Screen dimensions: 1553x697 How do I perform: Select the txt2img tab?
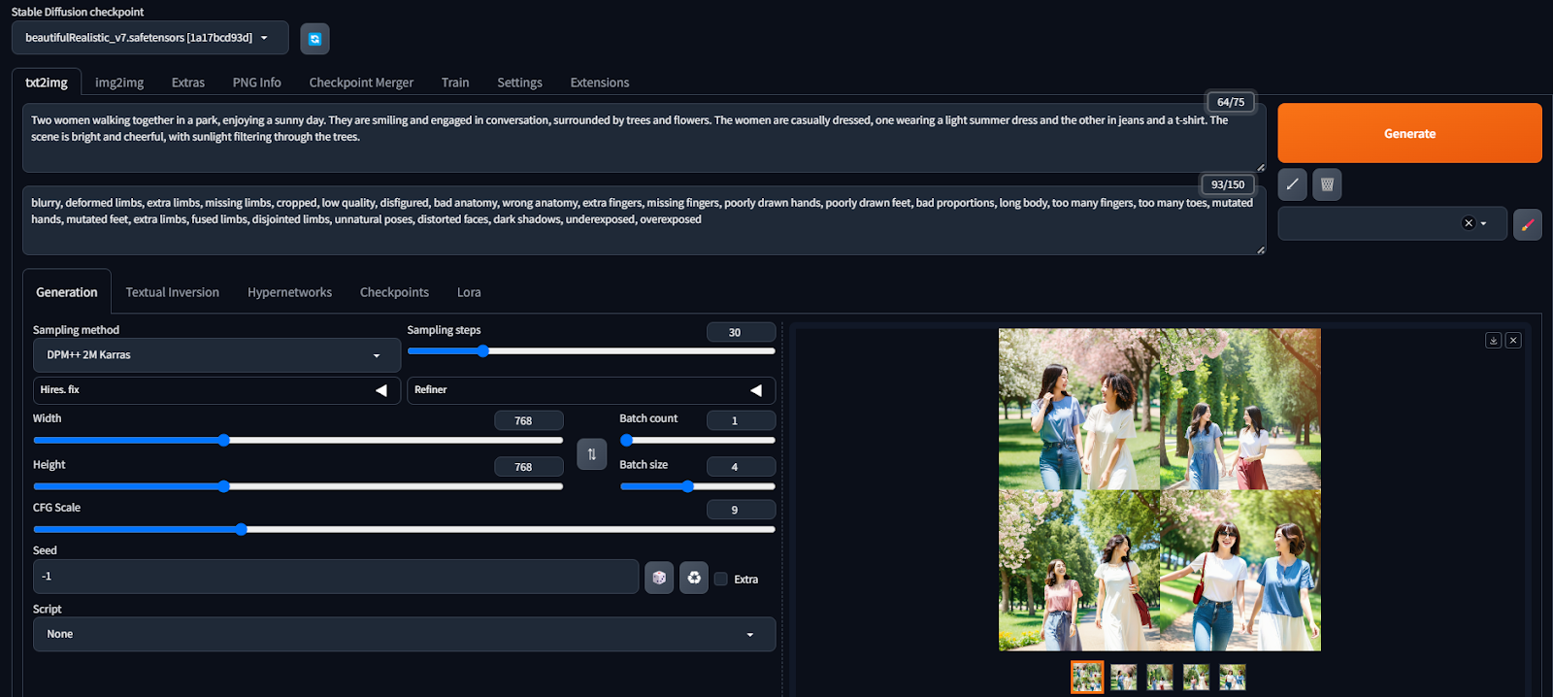(47, 83)
